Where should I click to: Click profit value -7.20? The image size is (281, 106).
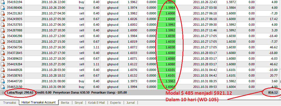click(274, 14)
